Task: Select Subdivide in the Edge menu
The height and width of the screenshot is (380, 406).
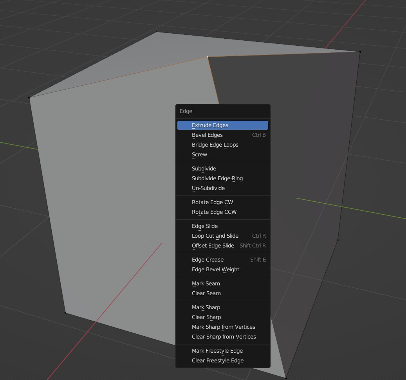Action: (x=223, y=168)
